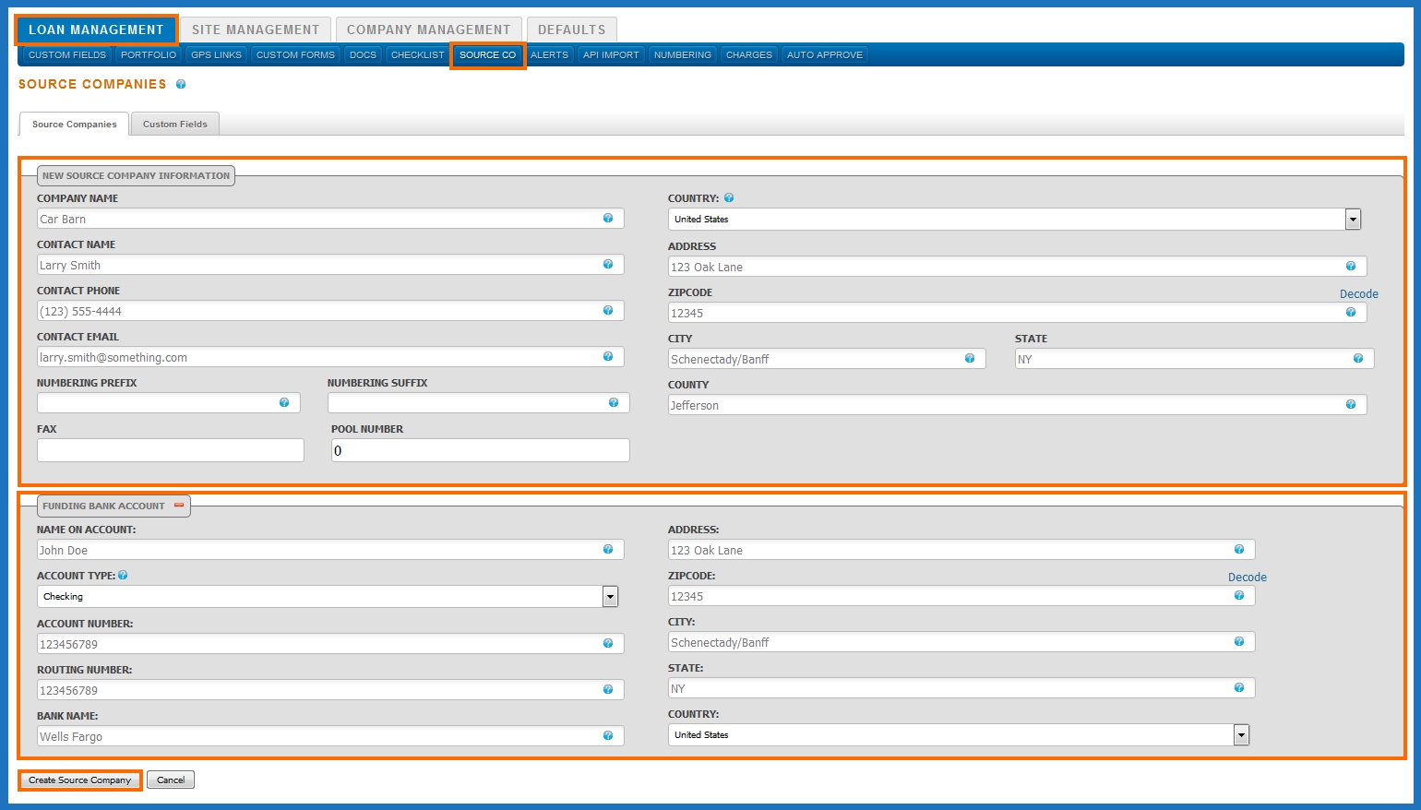Click into Routing Number input field

pos(330,690)
